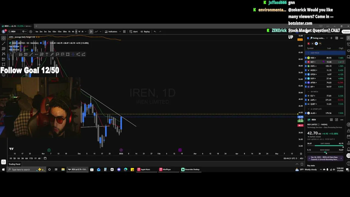Screen dimensions: 350x197
Task: Select ODFL in the watchlist
Action: click(x=325, y=66)
